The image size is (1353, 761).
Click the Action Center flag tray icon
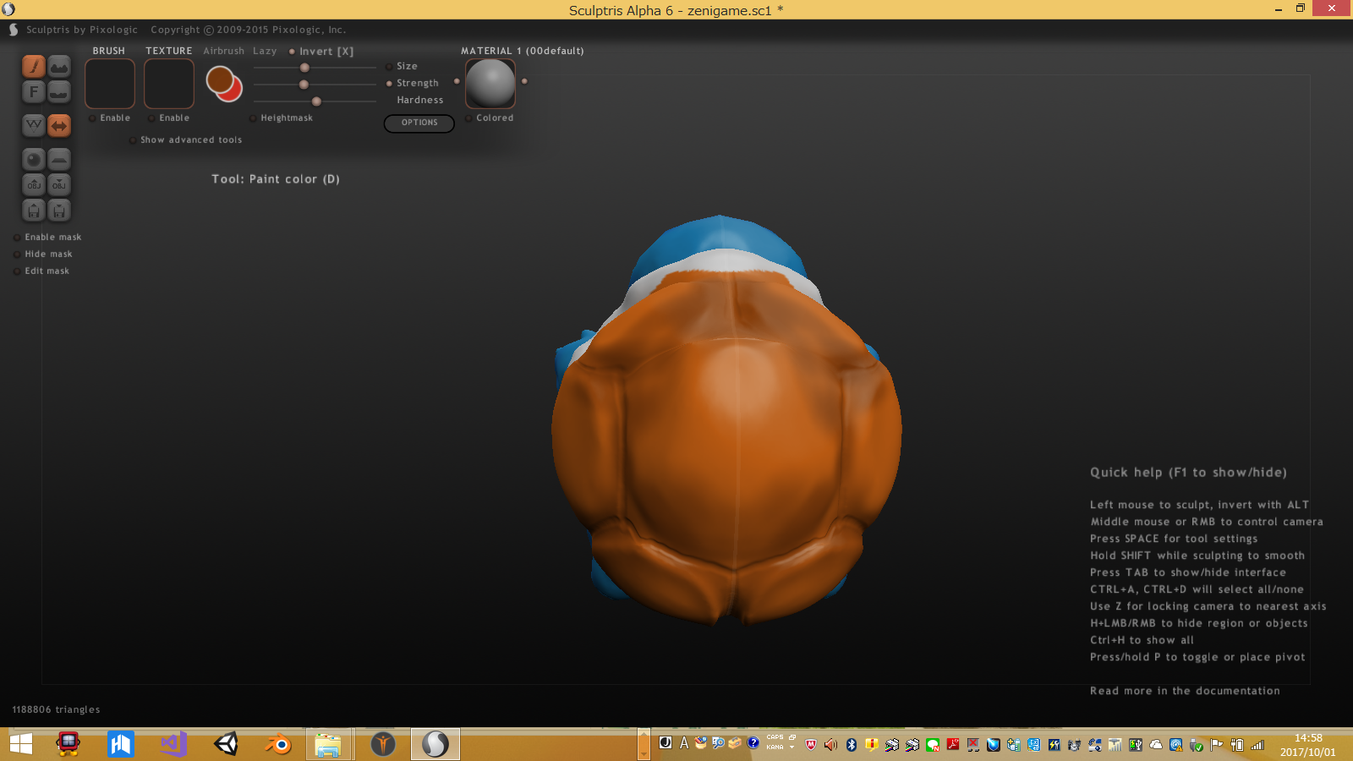pyautogui.click(x=1217, y=745)
